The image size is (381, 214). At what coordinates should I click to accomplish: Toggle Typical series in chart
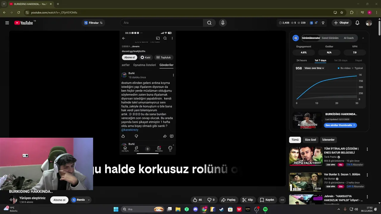(357, 68)
